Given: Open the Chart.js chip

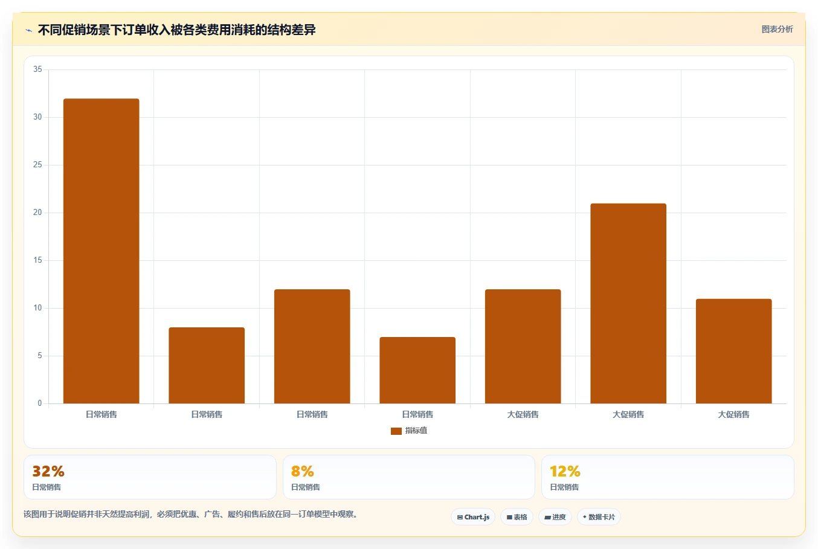Looking at the screenshot, I should tap(473, 517).
